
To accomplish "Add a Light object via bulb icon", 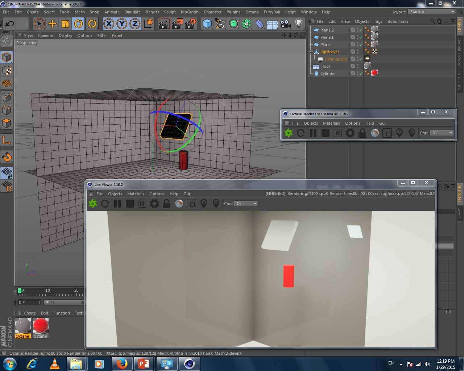I will click(x=299, y=24).
